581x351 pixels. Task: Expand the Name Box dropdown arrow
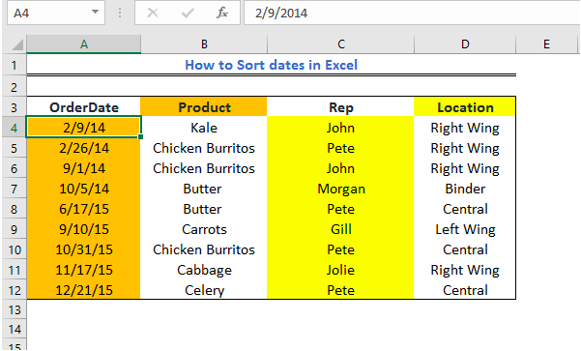pos(96,13)
